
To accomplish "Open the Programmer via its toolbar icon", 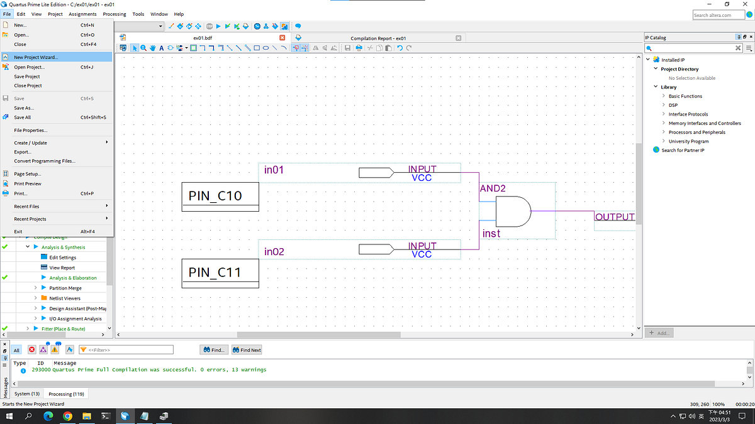I will point(274,26).
